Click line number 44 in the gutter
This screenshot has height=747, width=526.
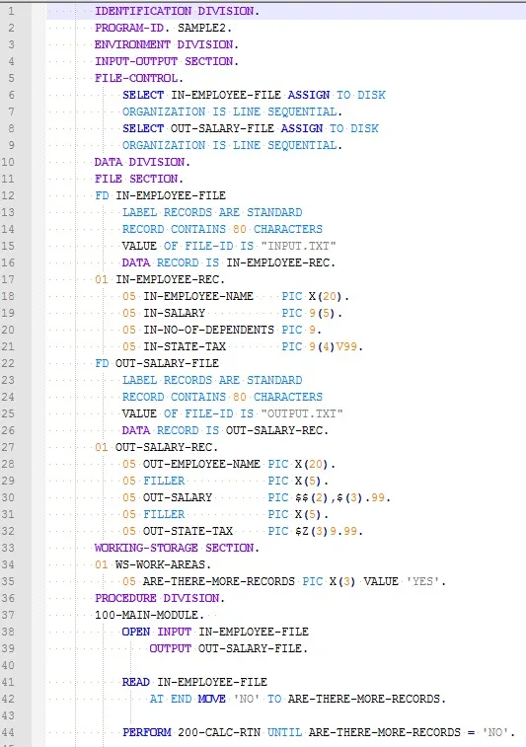point(8,732)
